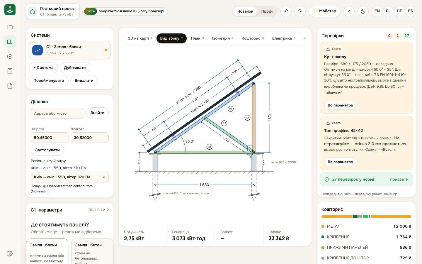Open the map view sidebar icon
Image resolution: width=422 pixels, height=264 pixels.
tap(10, 42)
